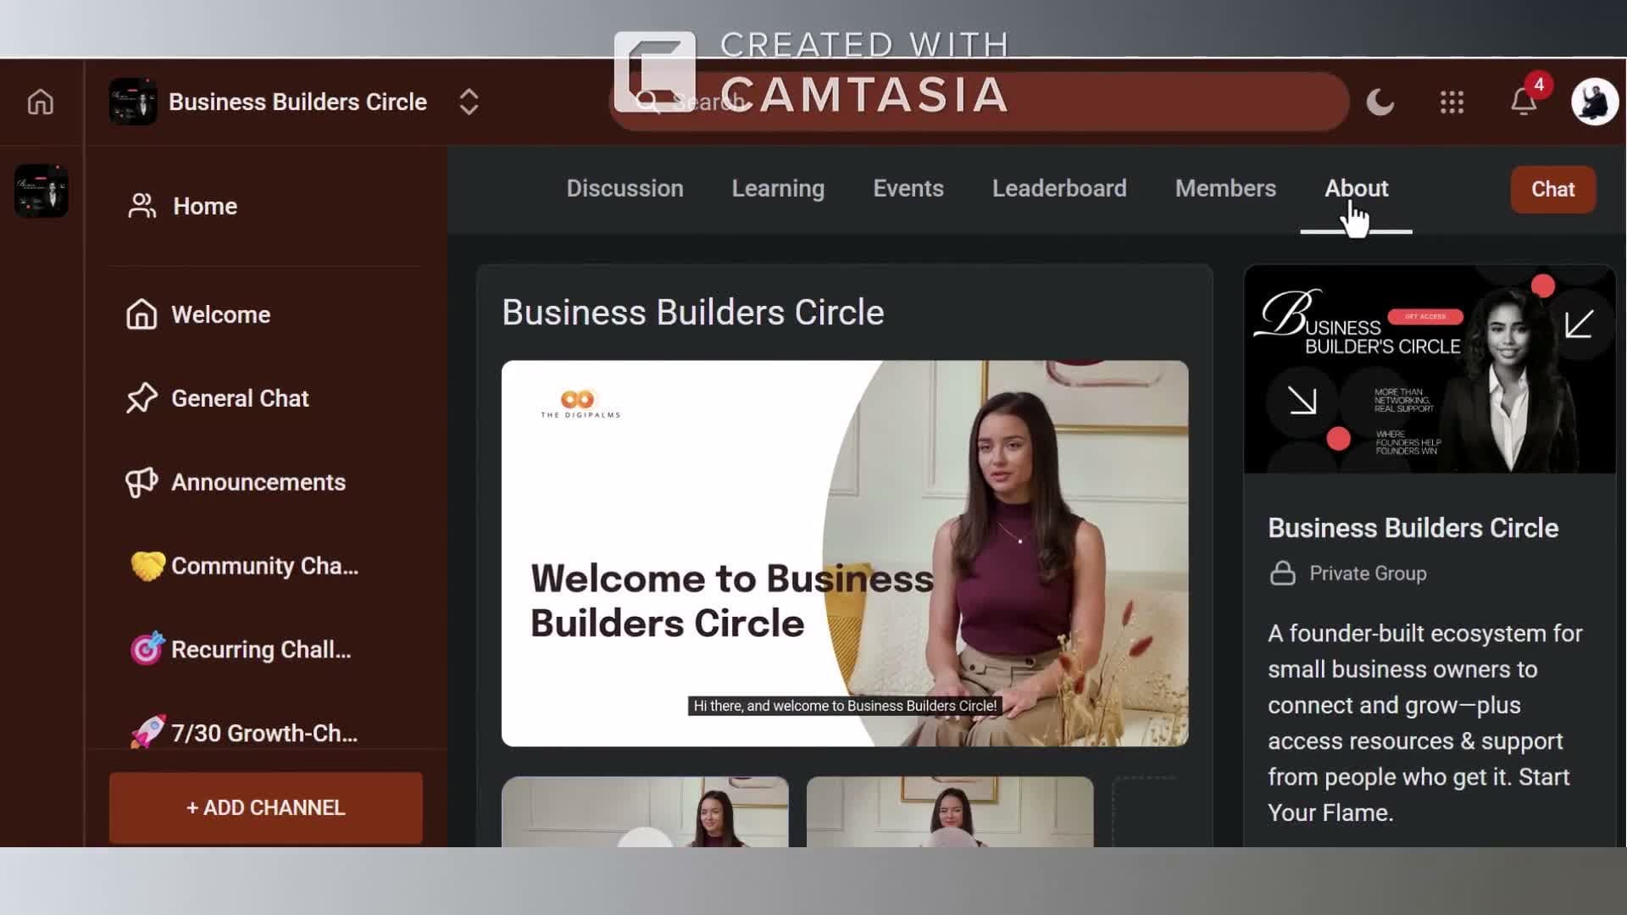Open the 7/30 Growth-Ch rocket channel
1627x915 pixels.
pos(263,733)
